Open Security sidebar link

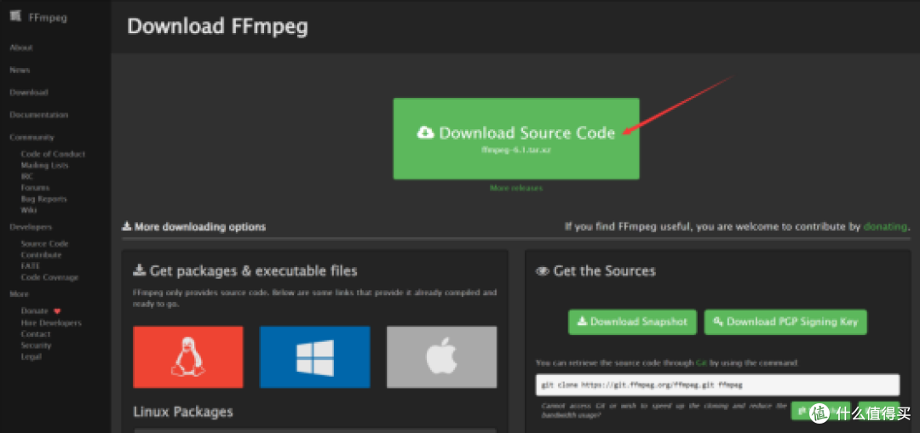(36, 345)
